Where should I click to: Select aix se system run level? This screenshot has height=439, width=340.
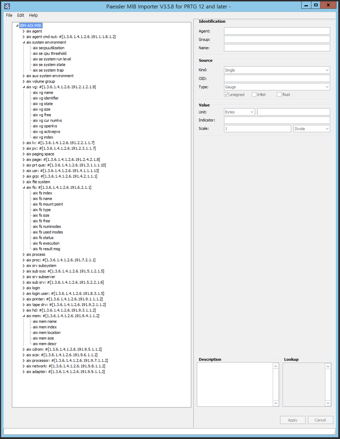[x=52, y=59]
